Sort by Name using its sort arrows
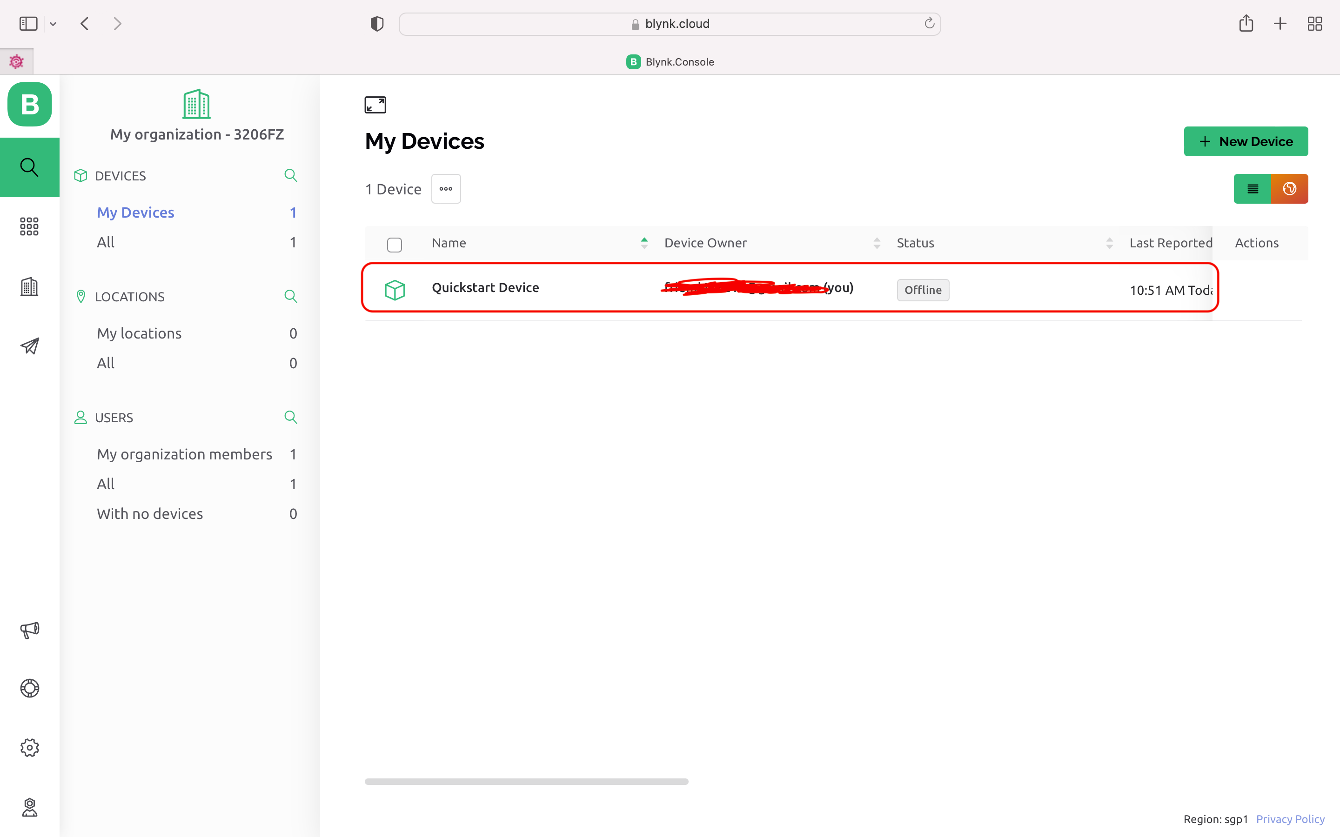1340x837 pixels. coord(644,243)
